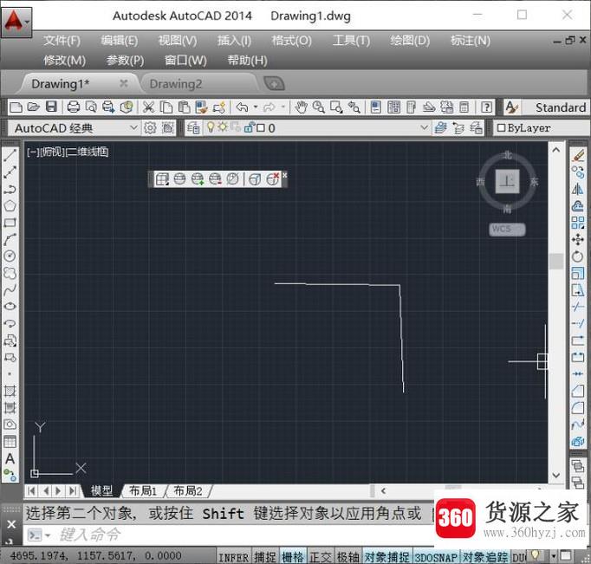Click the first icon in floating visual styles toolbar
Screen dimensions: 591x564
click(x=162, y=179)
